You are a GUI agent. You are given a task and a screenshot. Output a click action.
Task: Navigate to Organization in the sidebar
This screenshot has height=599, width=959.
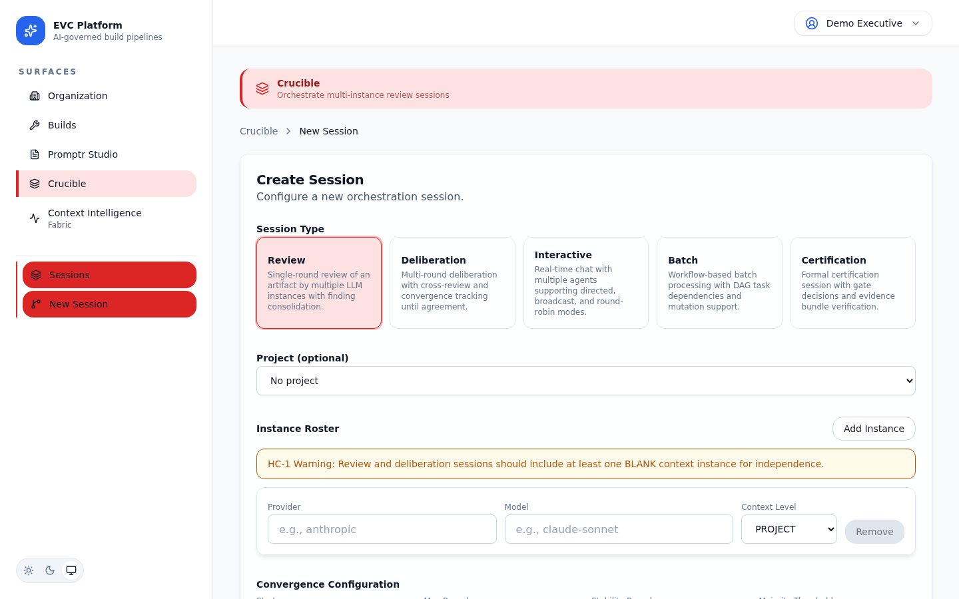77,96
